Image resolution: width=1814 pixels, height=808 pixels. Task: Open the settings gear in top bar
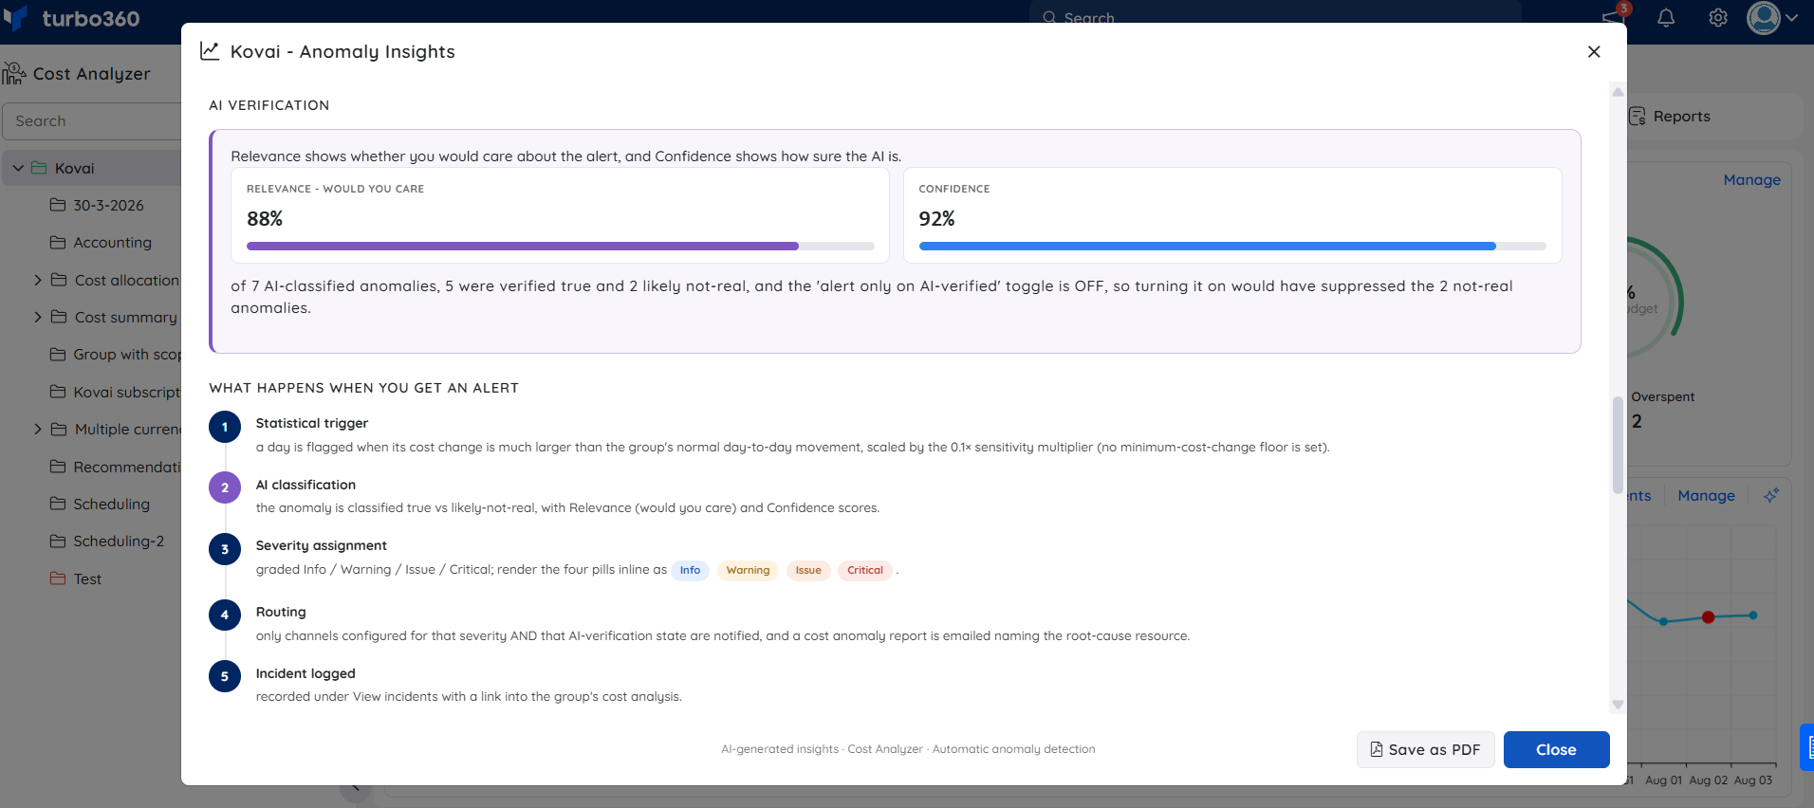click(x=1718, y=17)
